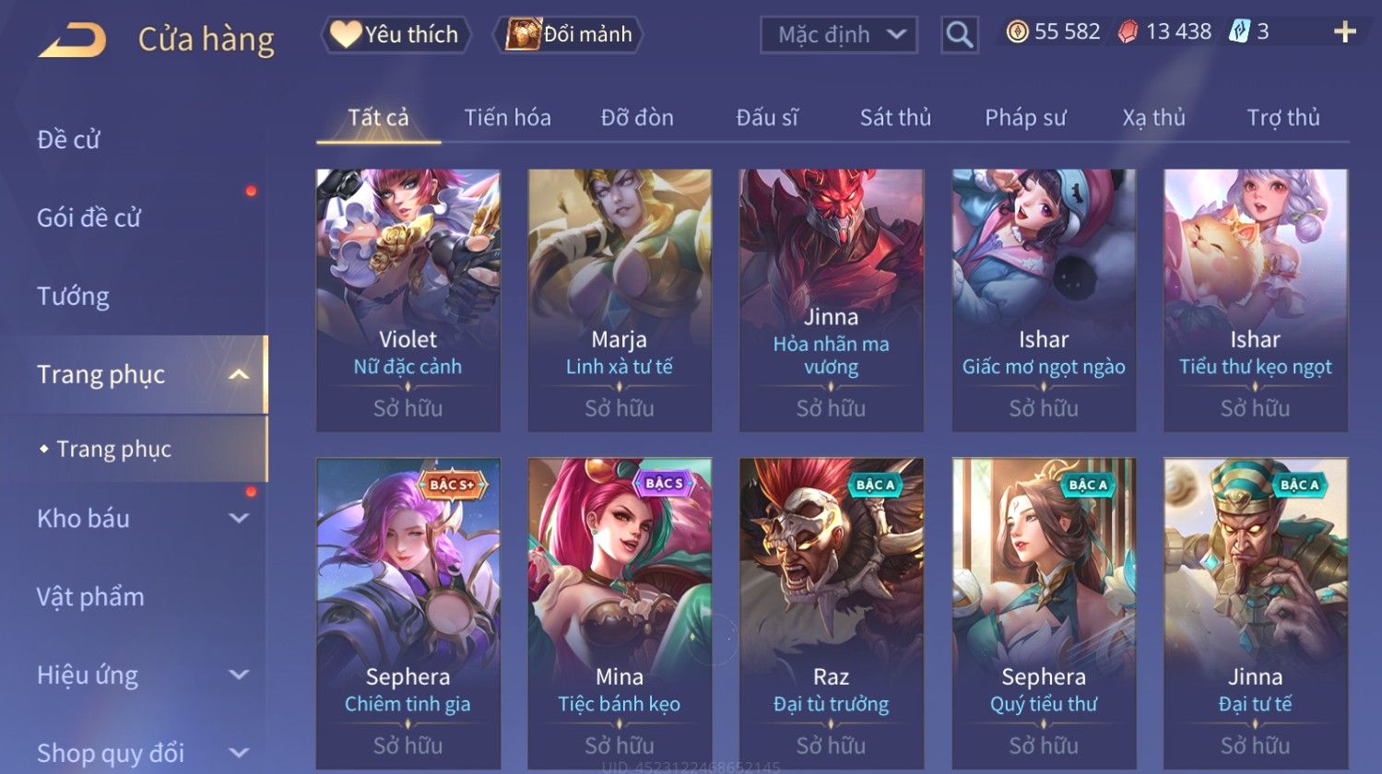Tap the golden back arrow icon

coord(73,40)
